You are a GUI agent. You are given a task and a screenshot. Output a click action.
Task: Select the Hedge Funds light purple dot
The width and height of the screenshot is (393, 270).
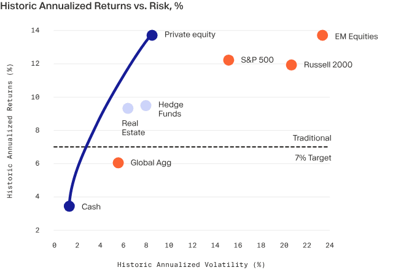click(146, 106)
